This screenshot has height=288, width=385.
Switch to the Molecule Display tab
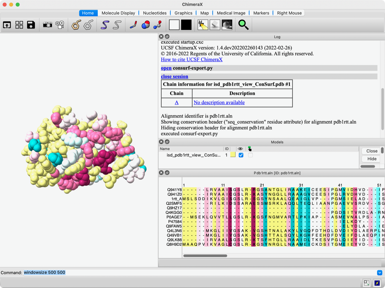pyautogui.click(x=118, y=13)
